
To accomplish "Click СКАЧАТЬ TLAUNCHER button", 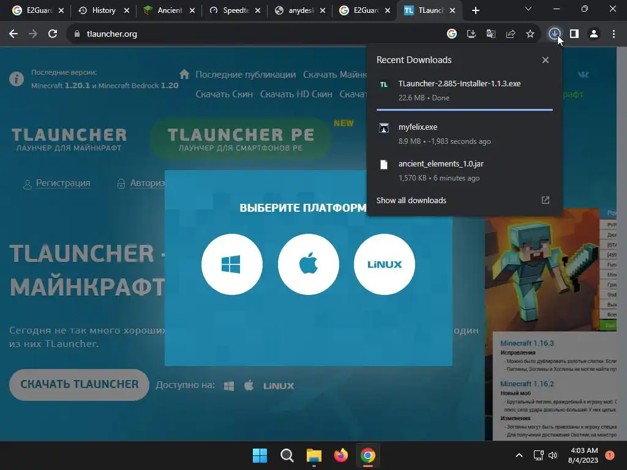I will pos(79,384).
